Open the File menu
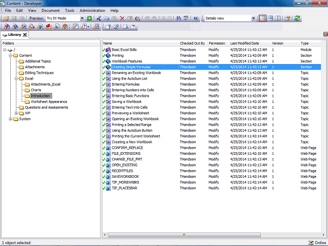This screenshot has height=246, width=328. point(8,10)
